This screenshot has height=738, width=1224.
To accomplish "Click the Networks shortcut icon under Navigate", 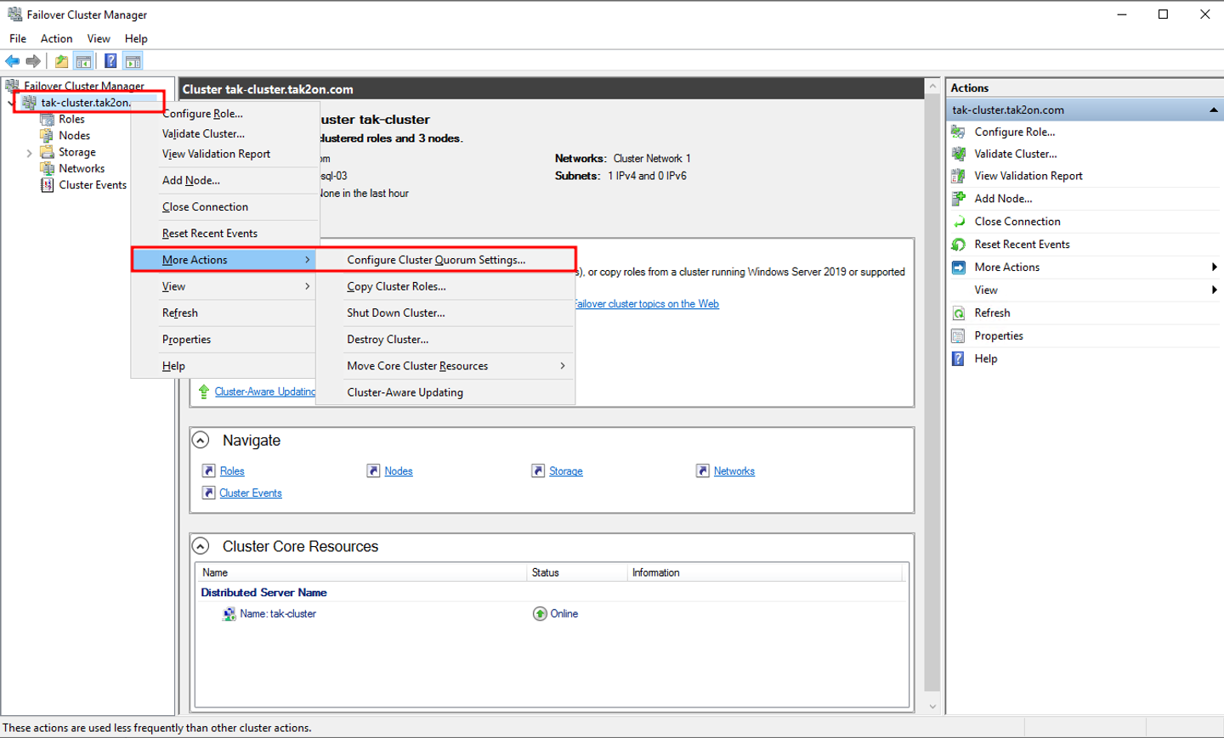I will pos(702,470).
